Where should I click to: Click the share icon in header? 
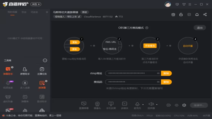[x=205, y=15]
